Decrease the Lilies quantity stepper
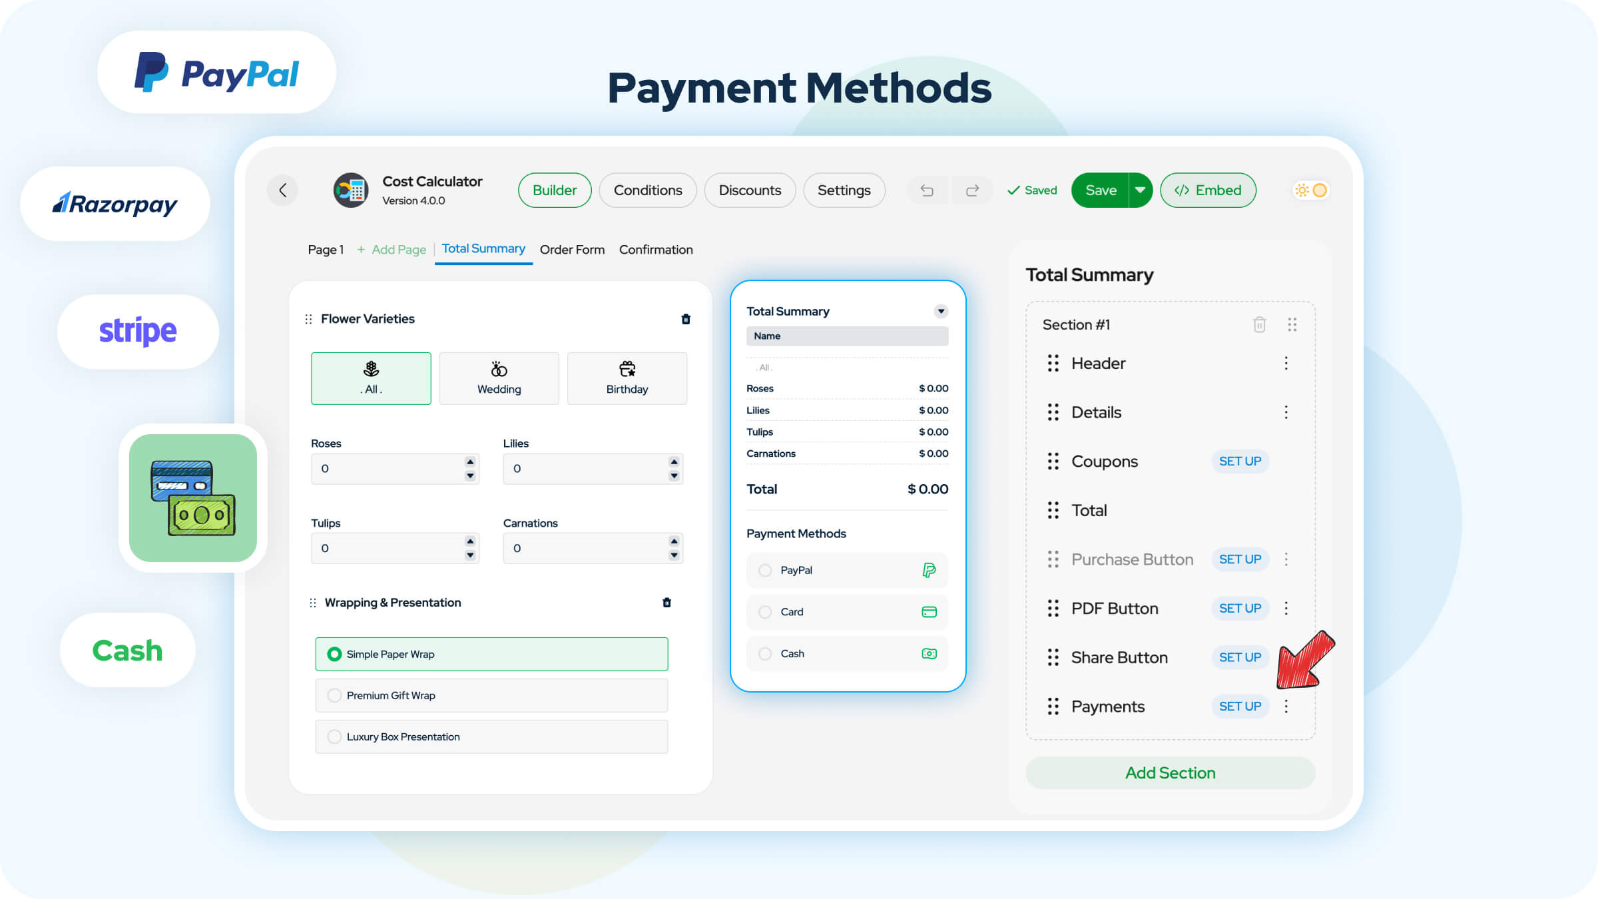Image resolution: width=1598 pixels, height=899 pixels. 674,475
